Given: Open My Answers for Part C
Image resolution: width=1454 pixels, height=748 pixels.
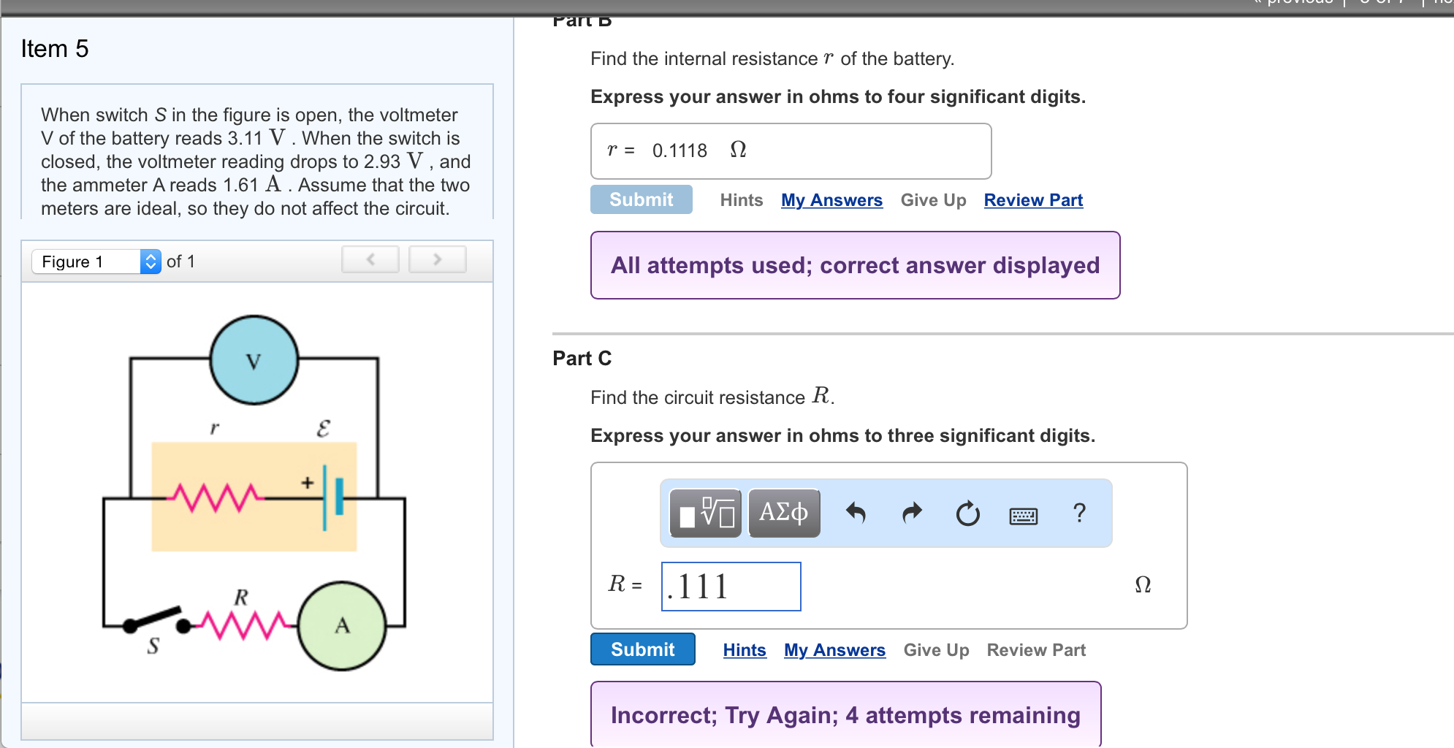Looking at the screenshot, I should (834, 650).
